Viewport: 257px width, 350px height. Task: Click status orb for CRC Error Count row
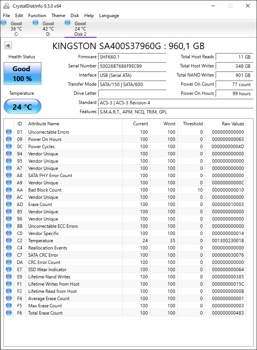(x=9, y=262)
